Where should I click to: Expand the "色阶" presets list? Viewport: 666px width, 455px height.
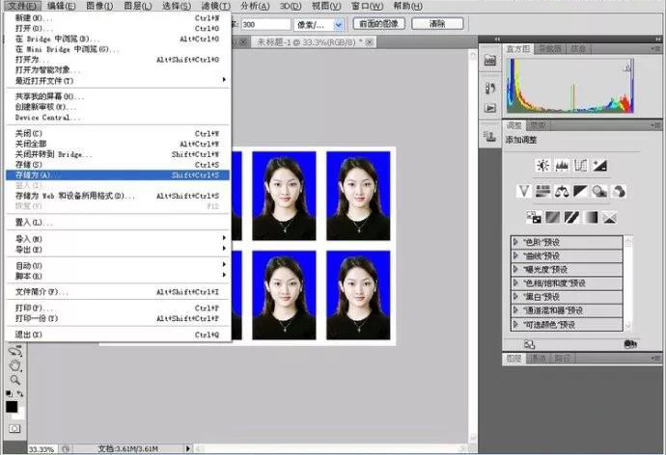point(516,242)
